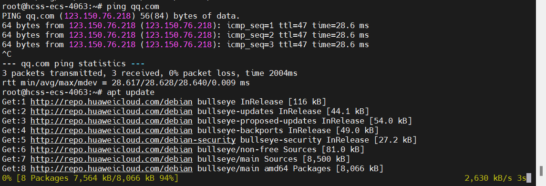546x186 pixels.
Task: Open the Get:7 main Sources repository URL
Action: [x=112, y=159]
